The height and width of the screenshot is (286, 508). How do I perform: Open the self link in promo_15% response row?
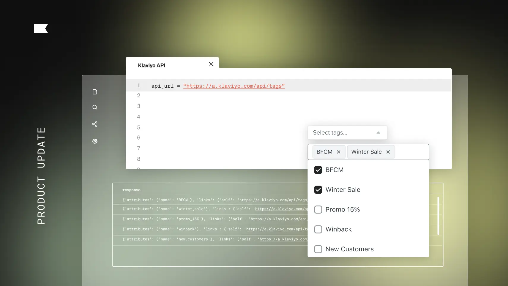point(279,219)
